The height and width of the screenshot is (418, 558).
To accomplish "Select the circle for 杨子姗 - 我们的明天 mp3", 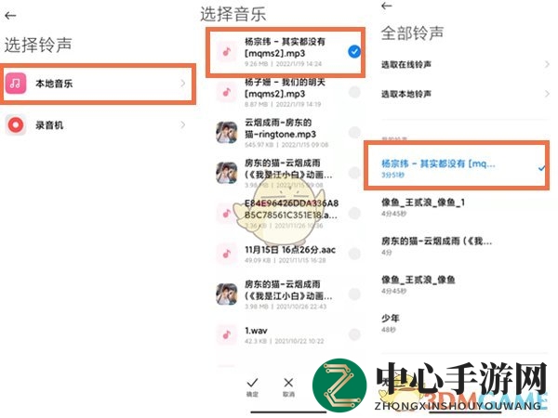I will 354,92.
